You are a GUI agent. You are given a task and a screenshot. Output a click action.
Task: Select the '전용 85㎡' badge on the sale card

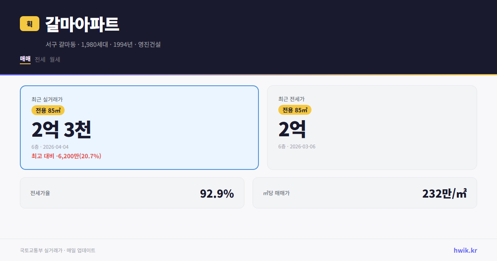pyautogui.click(x=47, y=110)
